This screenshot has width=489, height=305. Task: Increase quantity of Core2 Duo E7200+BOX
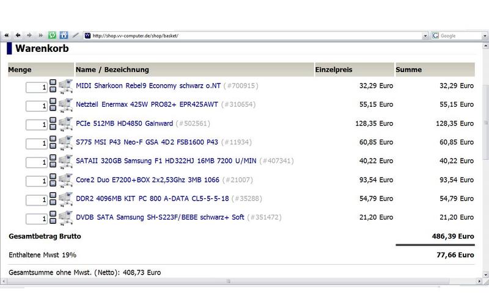pos(53,176)
